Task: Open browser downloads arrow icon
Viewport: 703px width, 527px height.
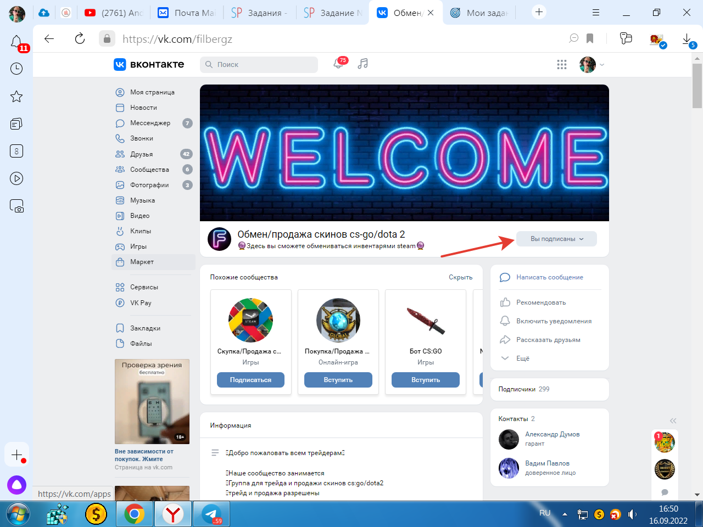Action: click(x=687, y=38)
